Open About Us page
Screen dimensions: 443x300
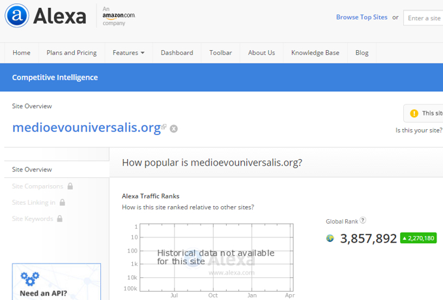261,53
